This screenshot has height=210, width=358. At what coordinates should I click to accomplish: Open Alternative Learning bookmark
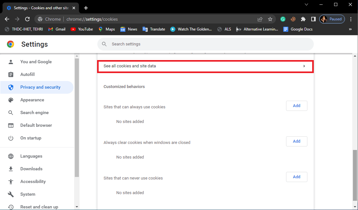[x=257, y=29]
